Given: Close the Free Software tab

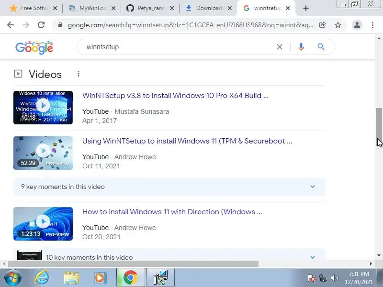Looking at the screenshot, I should pos(55,8).
